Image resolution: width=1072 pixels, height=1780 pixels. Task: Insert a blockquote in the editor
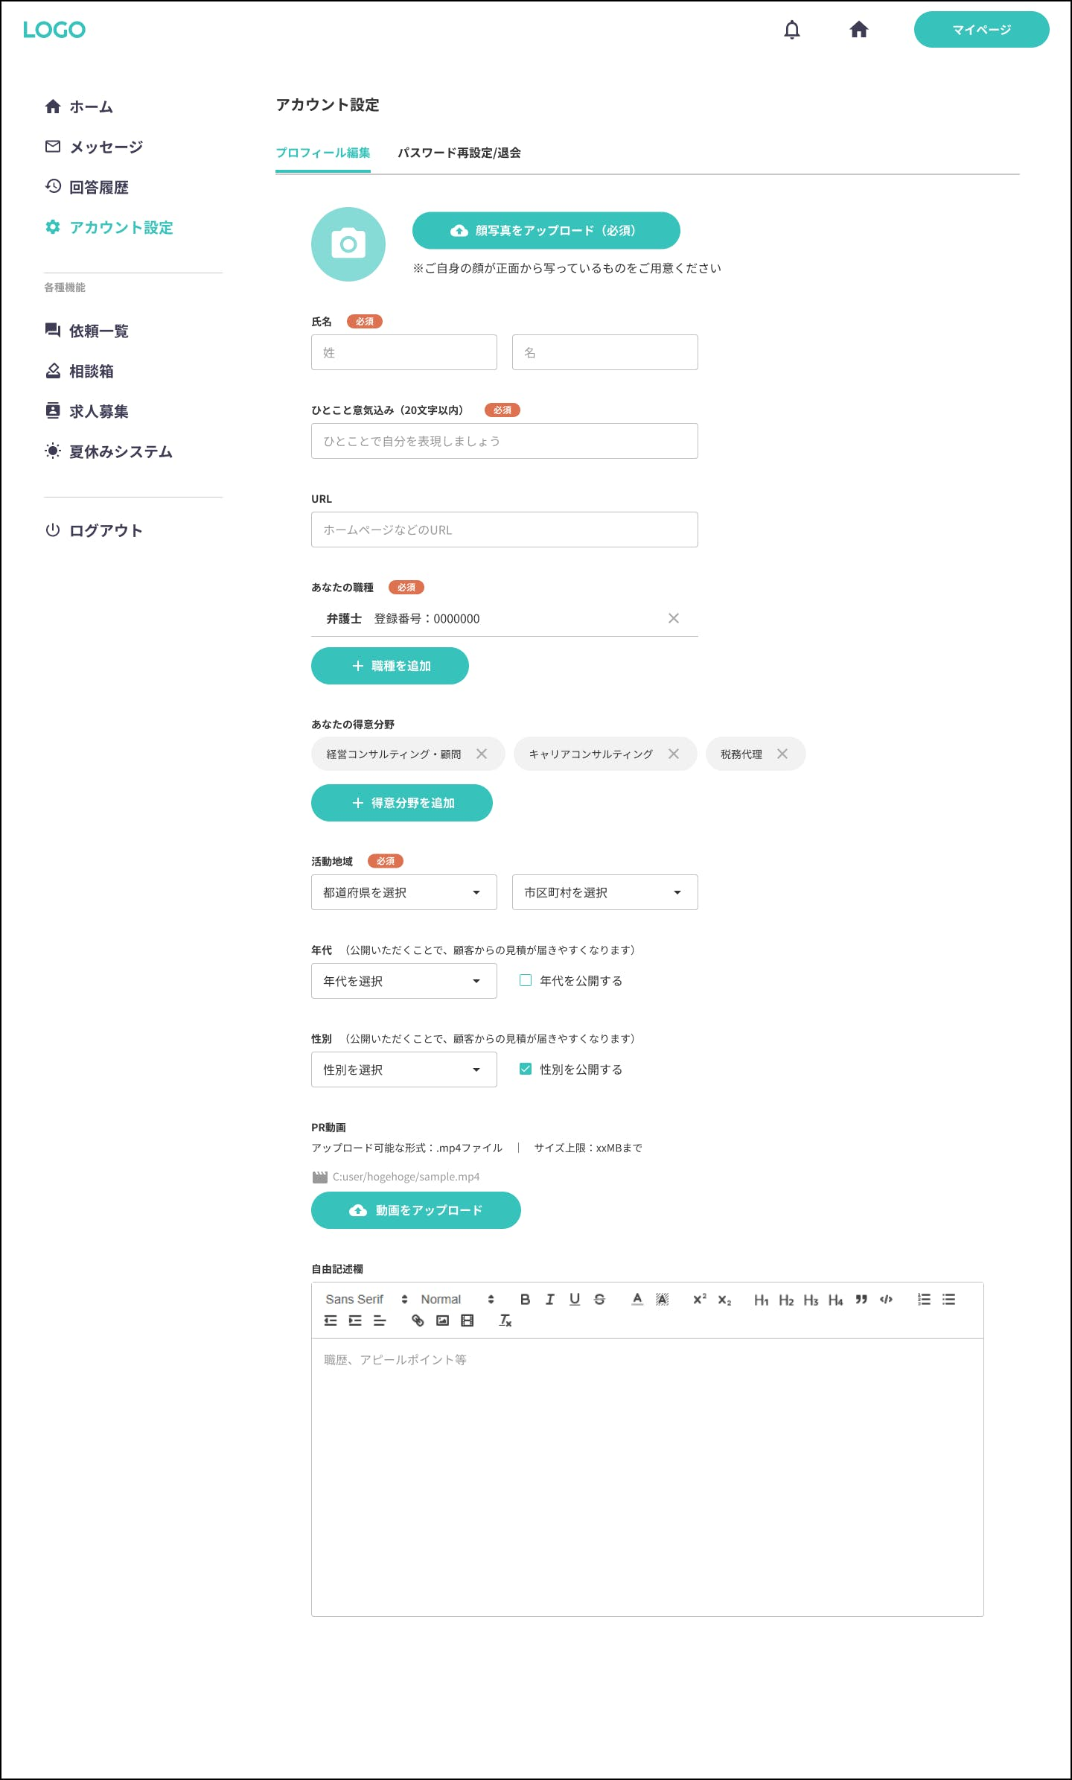click(861, 1299)
